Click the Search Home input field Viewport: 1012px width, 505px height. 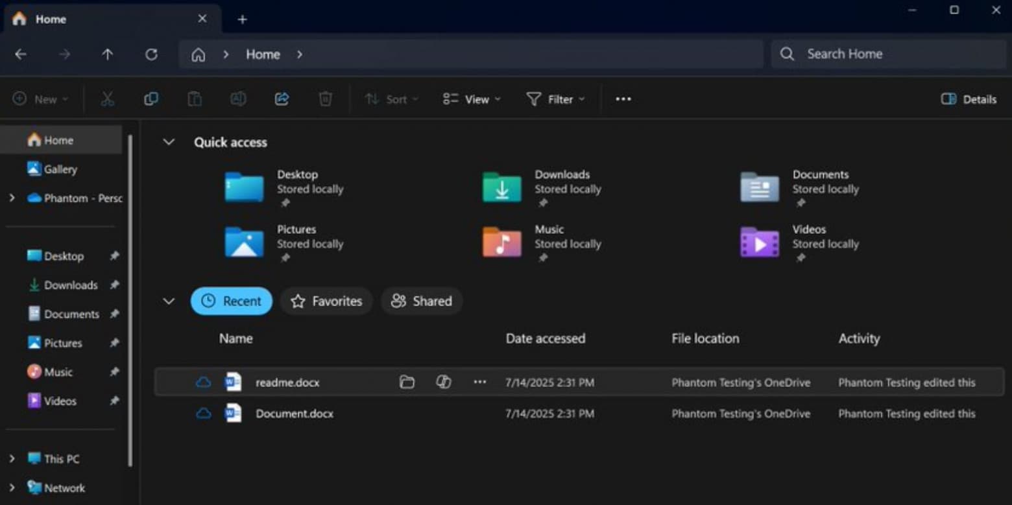[x=889, y=54]
